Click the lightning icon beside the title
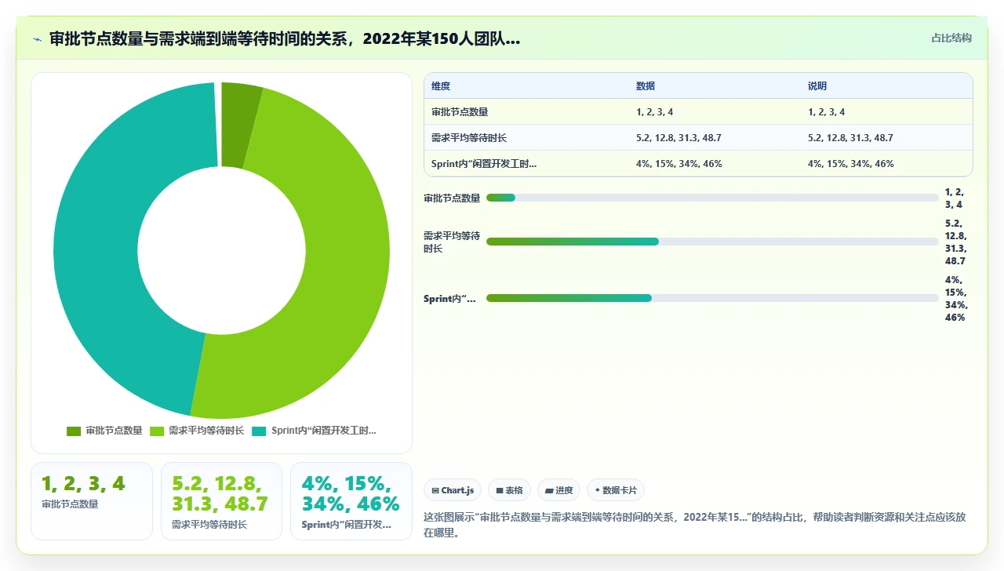 coord(37,39)
